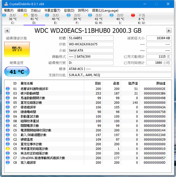Click the SATA/300 transfer mode field
176x177 pixels.
click(90, 56)
